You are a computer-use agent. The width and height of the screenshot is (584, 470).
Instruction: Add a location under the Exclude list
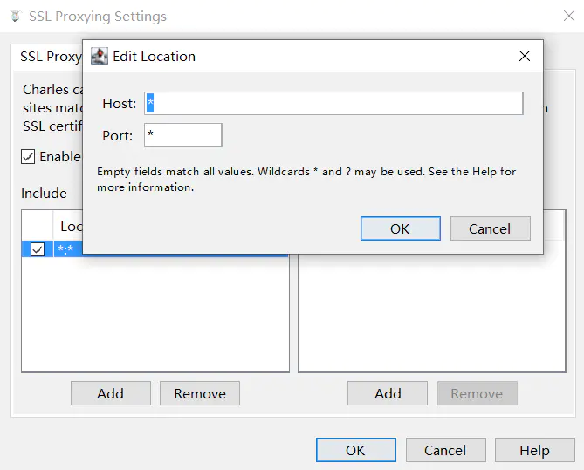(388, 393)
